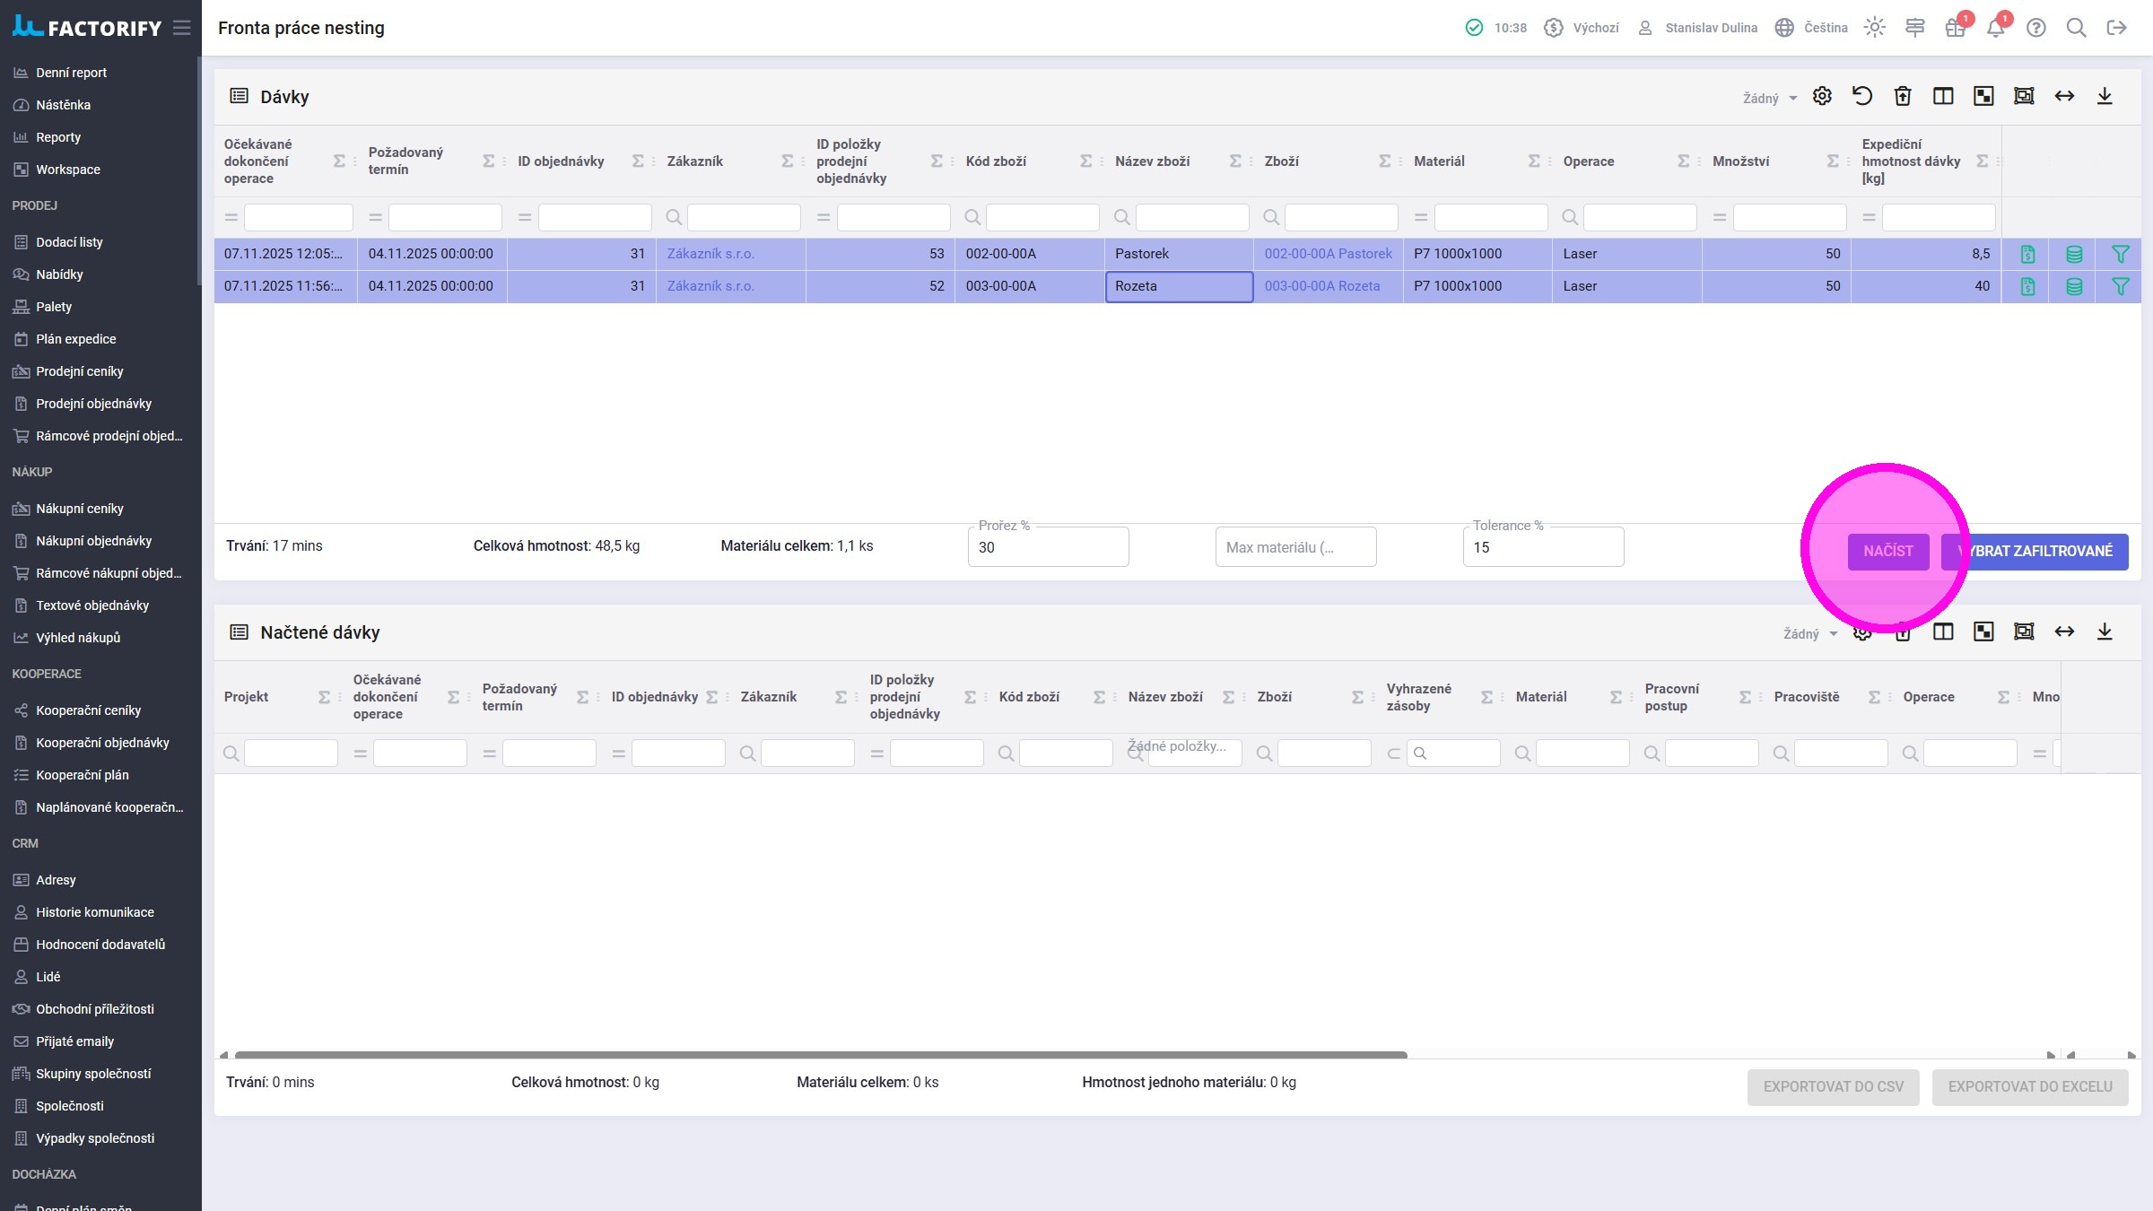This screenshot has width=2153, height=1211.
Task: Click the green document icon in Pastorek row
Action: point(2027,255)
